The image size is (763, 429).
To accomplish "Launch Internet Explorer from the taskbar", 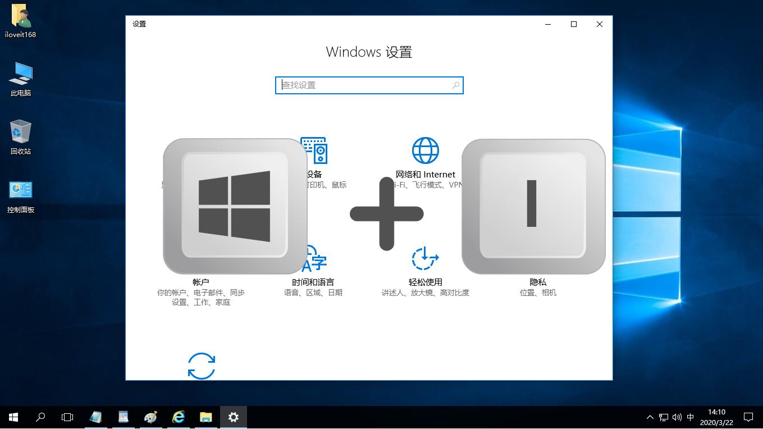I will pos(178,417).
